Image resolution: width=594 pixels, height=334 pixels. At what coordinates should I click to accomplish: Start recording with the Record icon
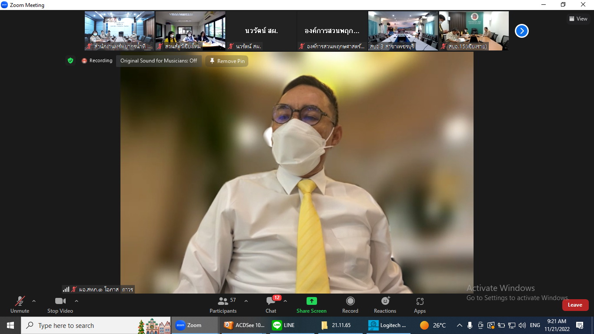point(350,305)
